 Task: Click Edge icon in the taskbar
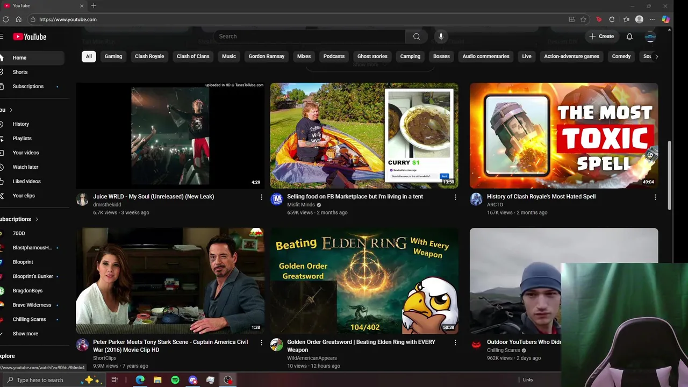[x=140, y=380]
